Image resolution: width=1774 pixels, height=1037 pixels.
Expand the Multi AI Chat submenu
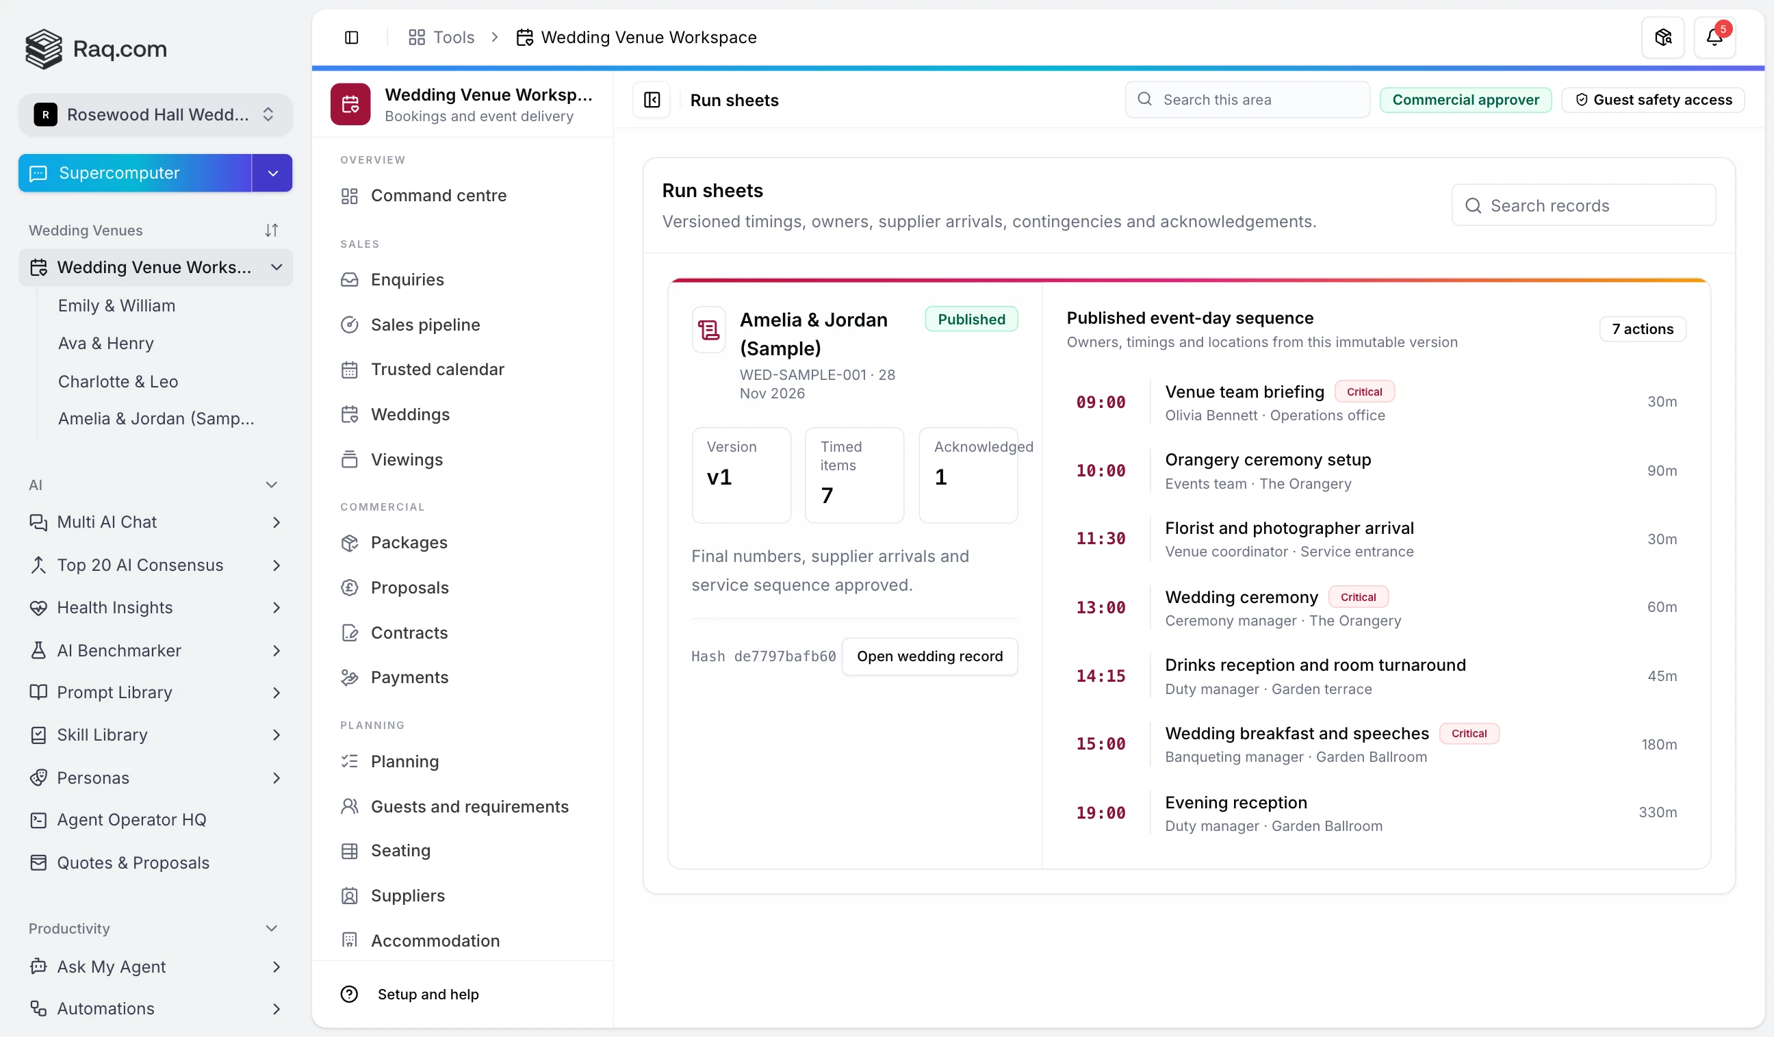(x=277, y=522)
